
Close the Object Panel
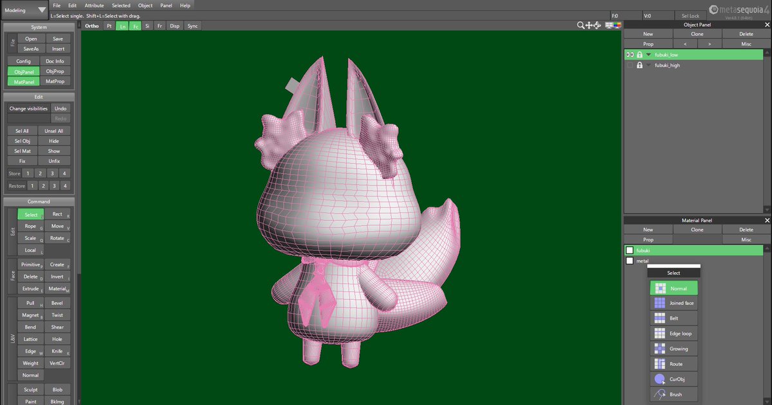[x=766, y=25]
